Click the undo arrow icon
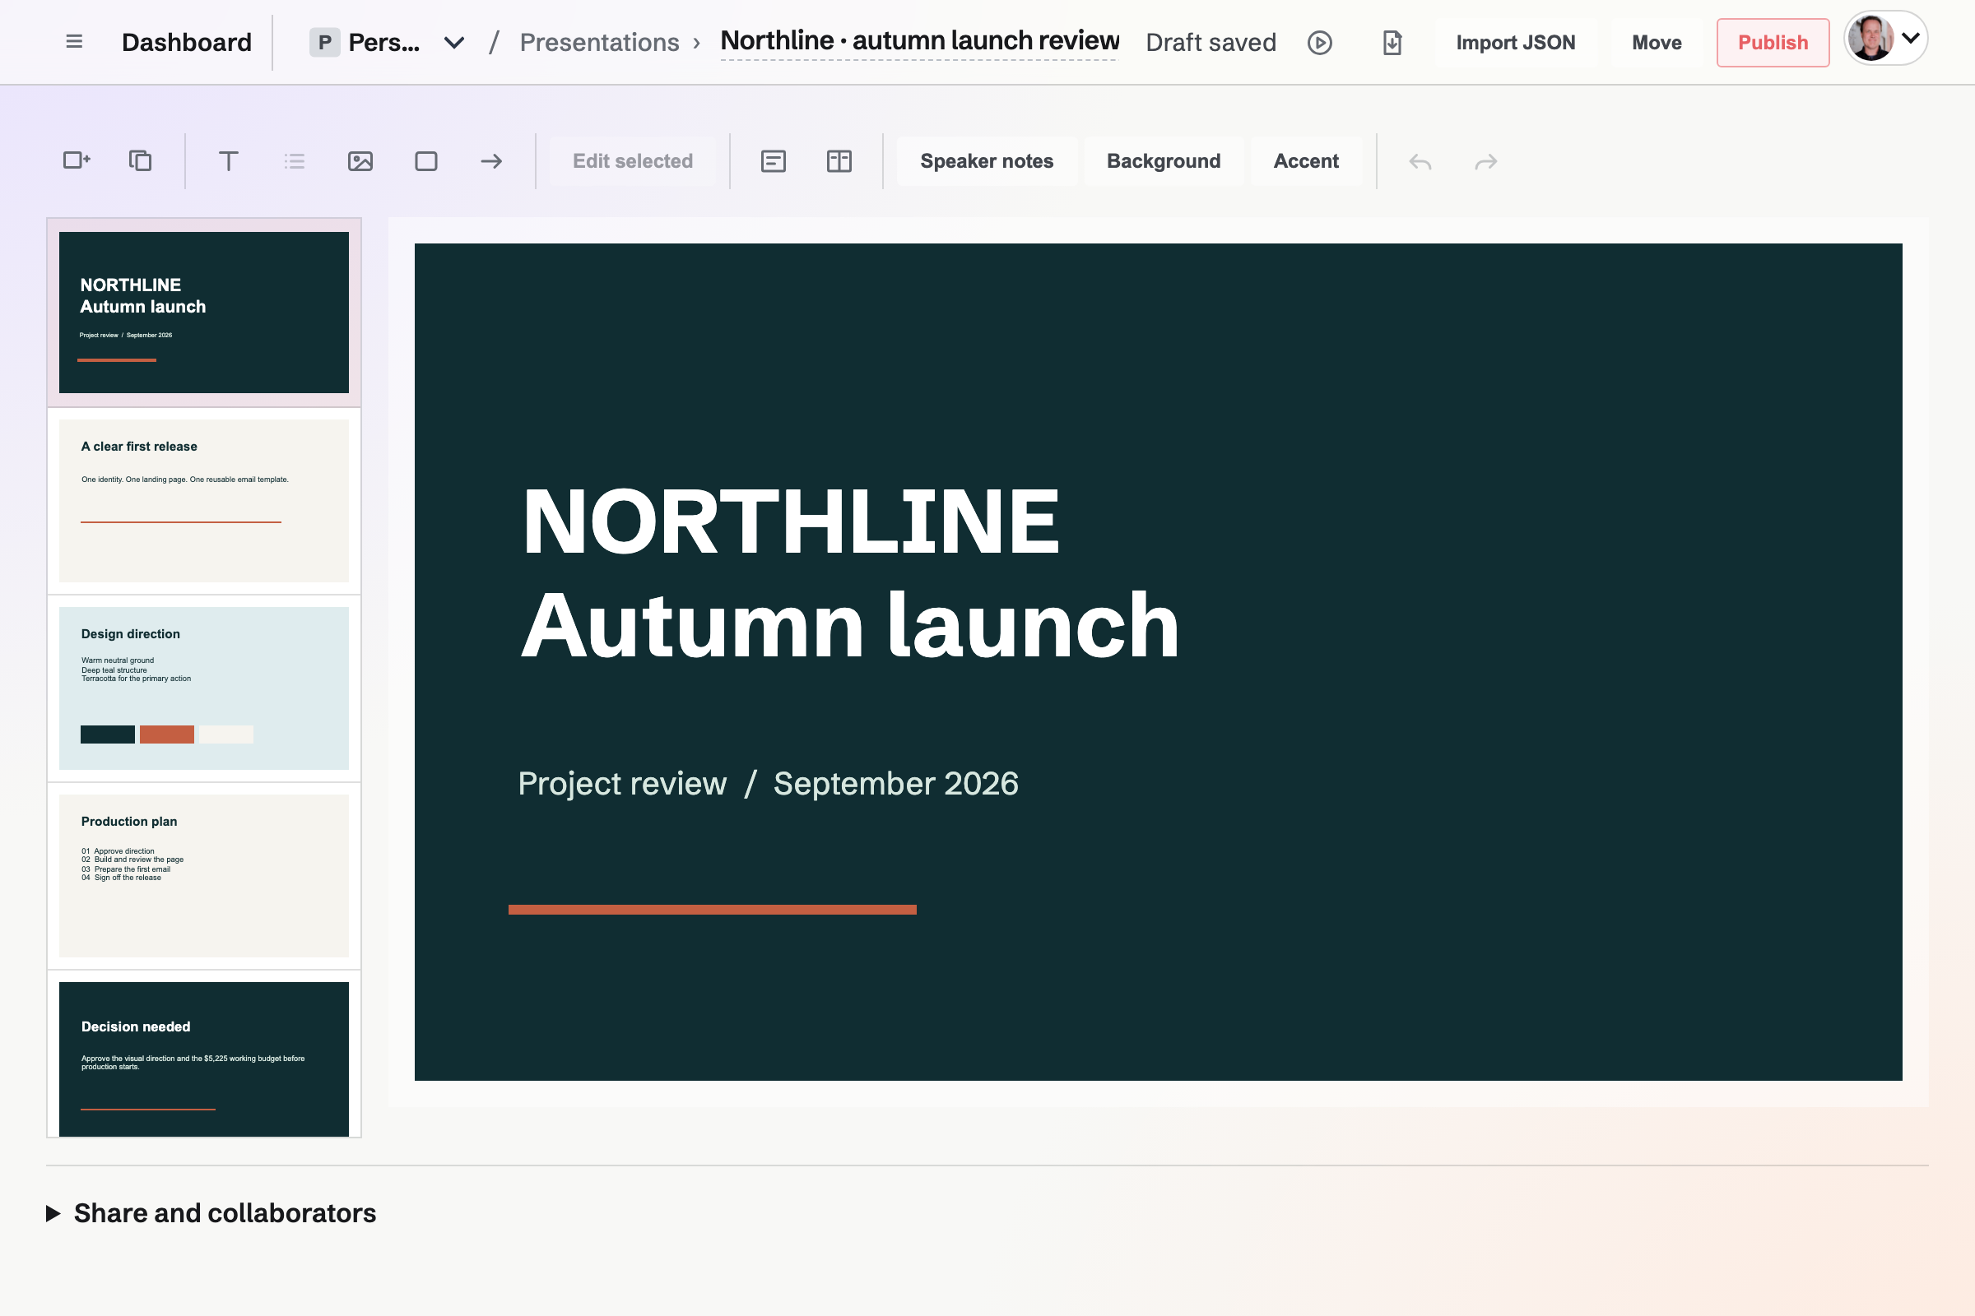Viewport: 1975px width, 1316px height. click(x=1420, y=160)
